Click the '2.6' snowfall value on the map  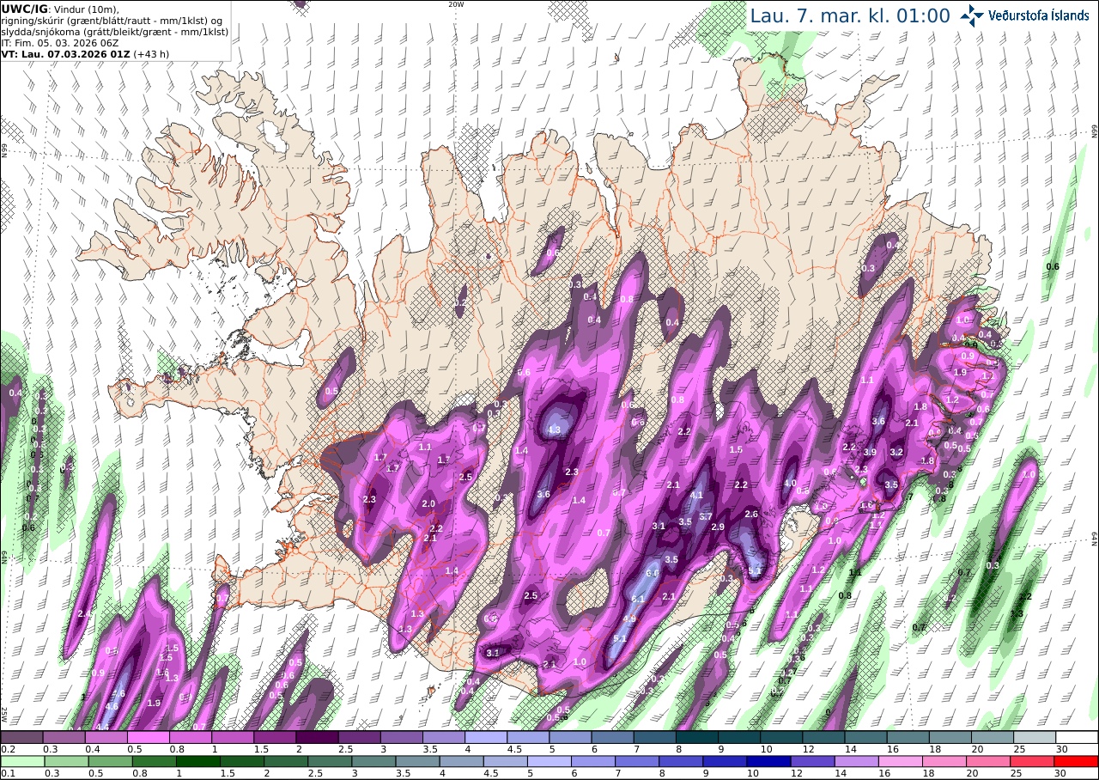(751, 514)
